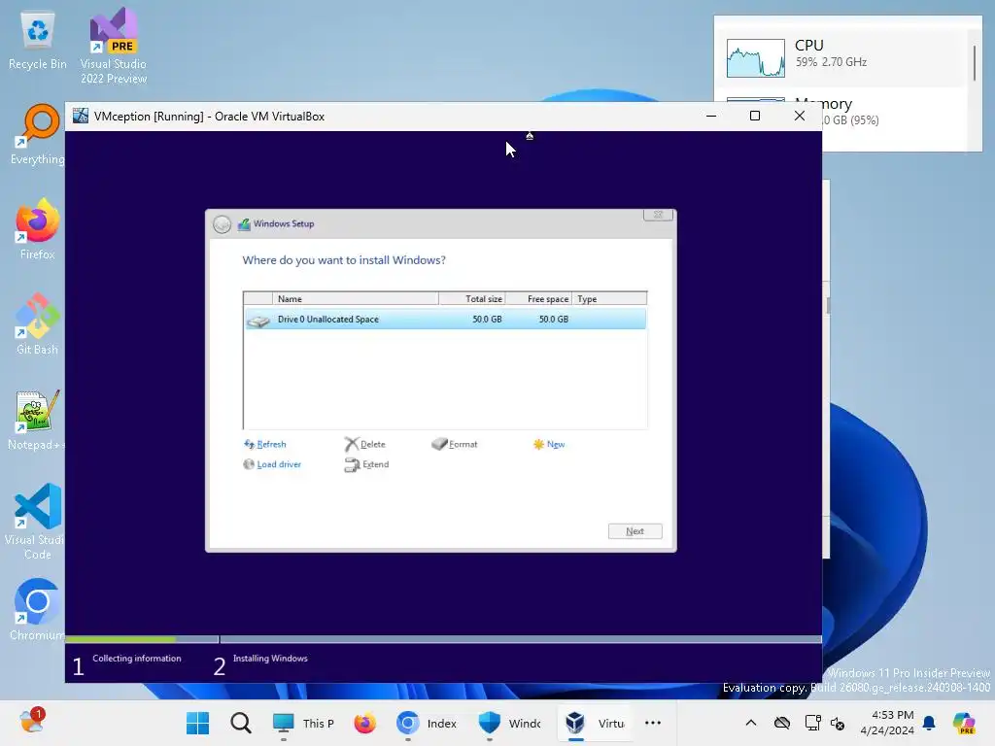The height and width of the screenshot is (746, 995).
Task: Maximize the VMception VirtualBox window
Action: 755,117
